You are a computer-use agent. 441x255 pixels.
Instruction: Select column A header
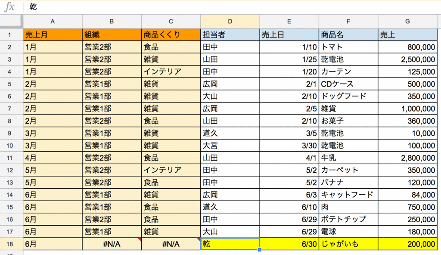pyautogui.click(x=53, y=21)
